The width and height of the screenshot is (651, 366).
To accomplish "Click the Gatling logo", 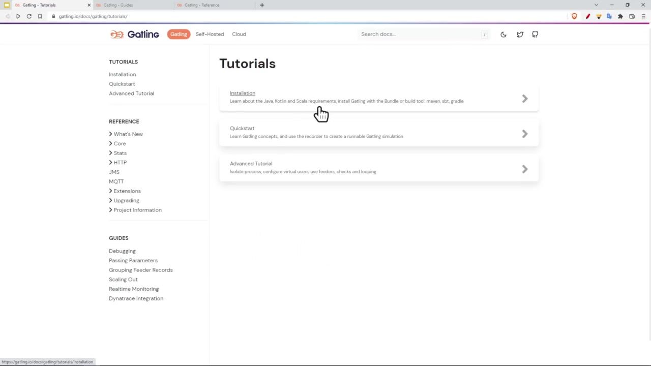I will coord(135,34).
